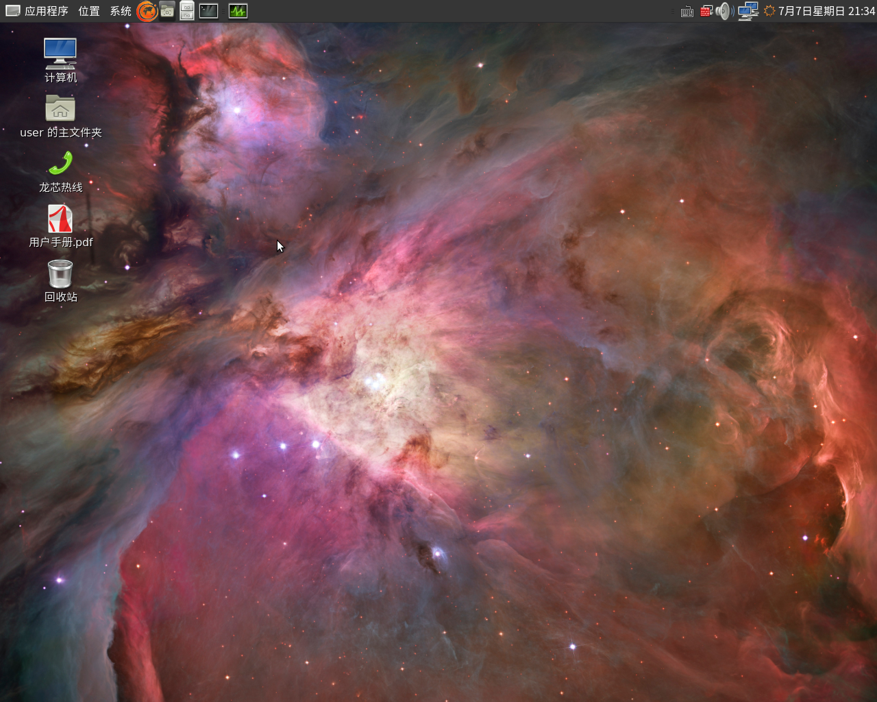Click the volume speaker icon

[724, 11]
